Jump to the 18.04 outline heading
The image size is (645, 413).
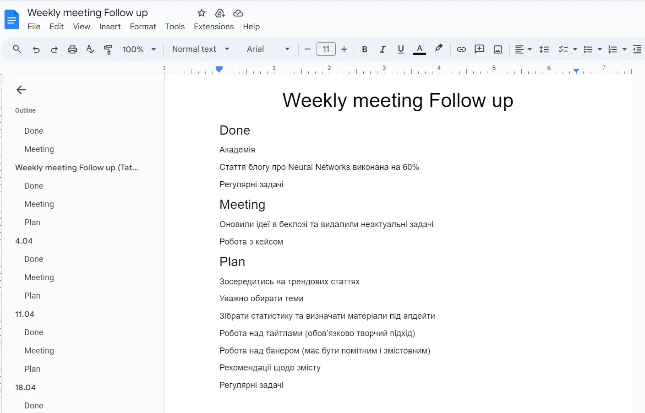[25, 387]
